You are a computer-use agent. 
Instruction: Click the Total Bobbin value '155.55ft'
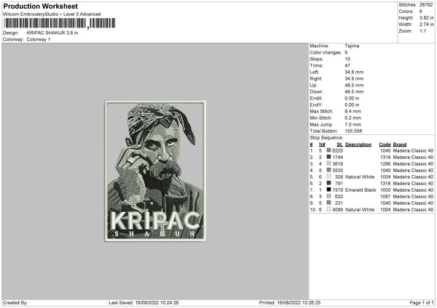coord(353,131)
